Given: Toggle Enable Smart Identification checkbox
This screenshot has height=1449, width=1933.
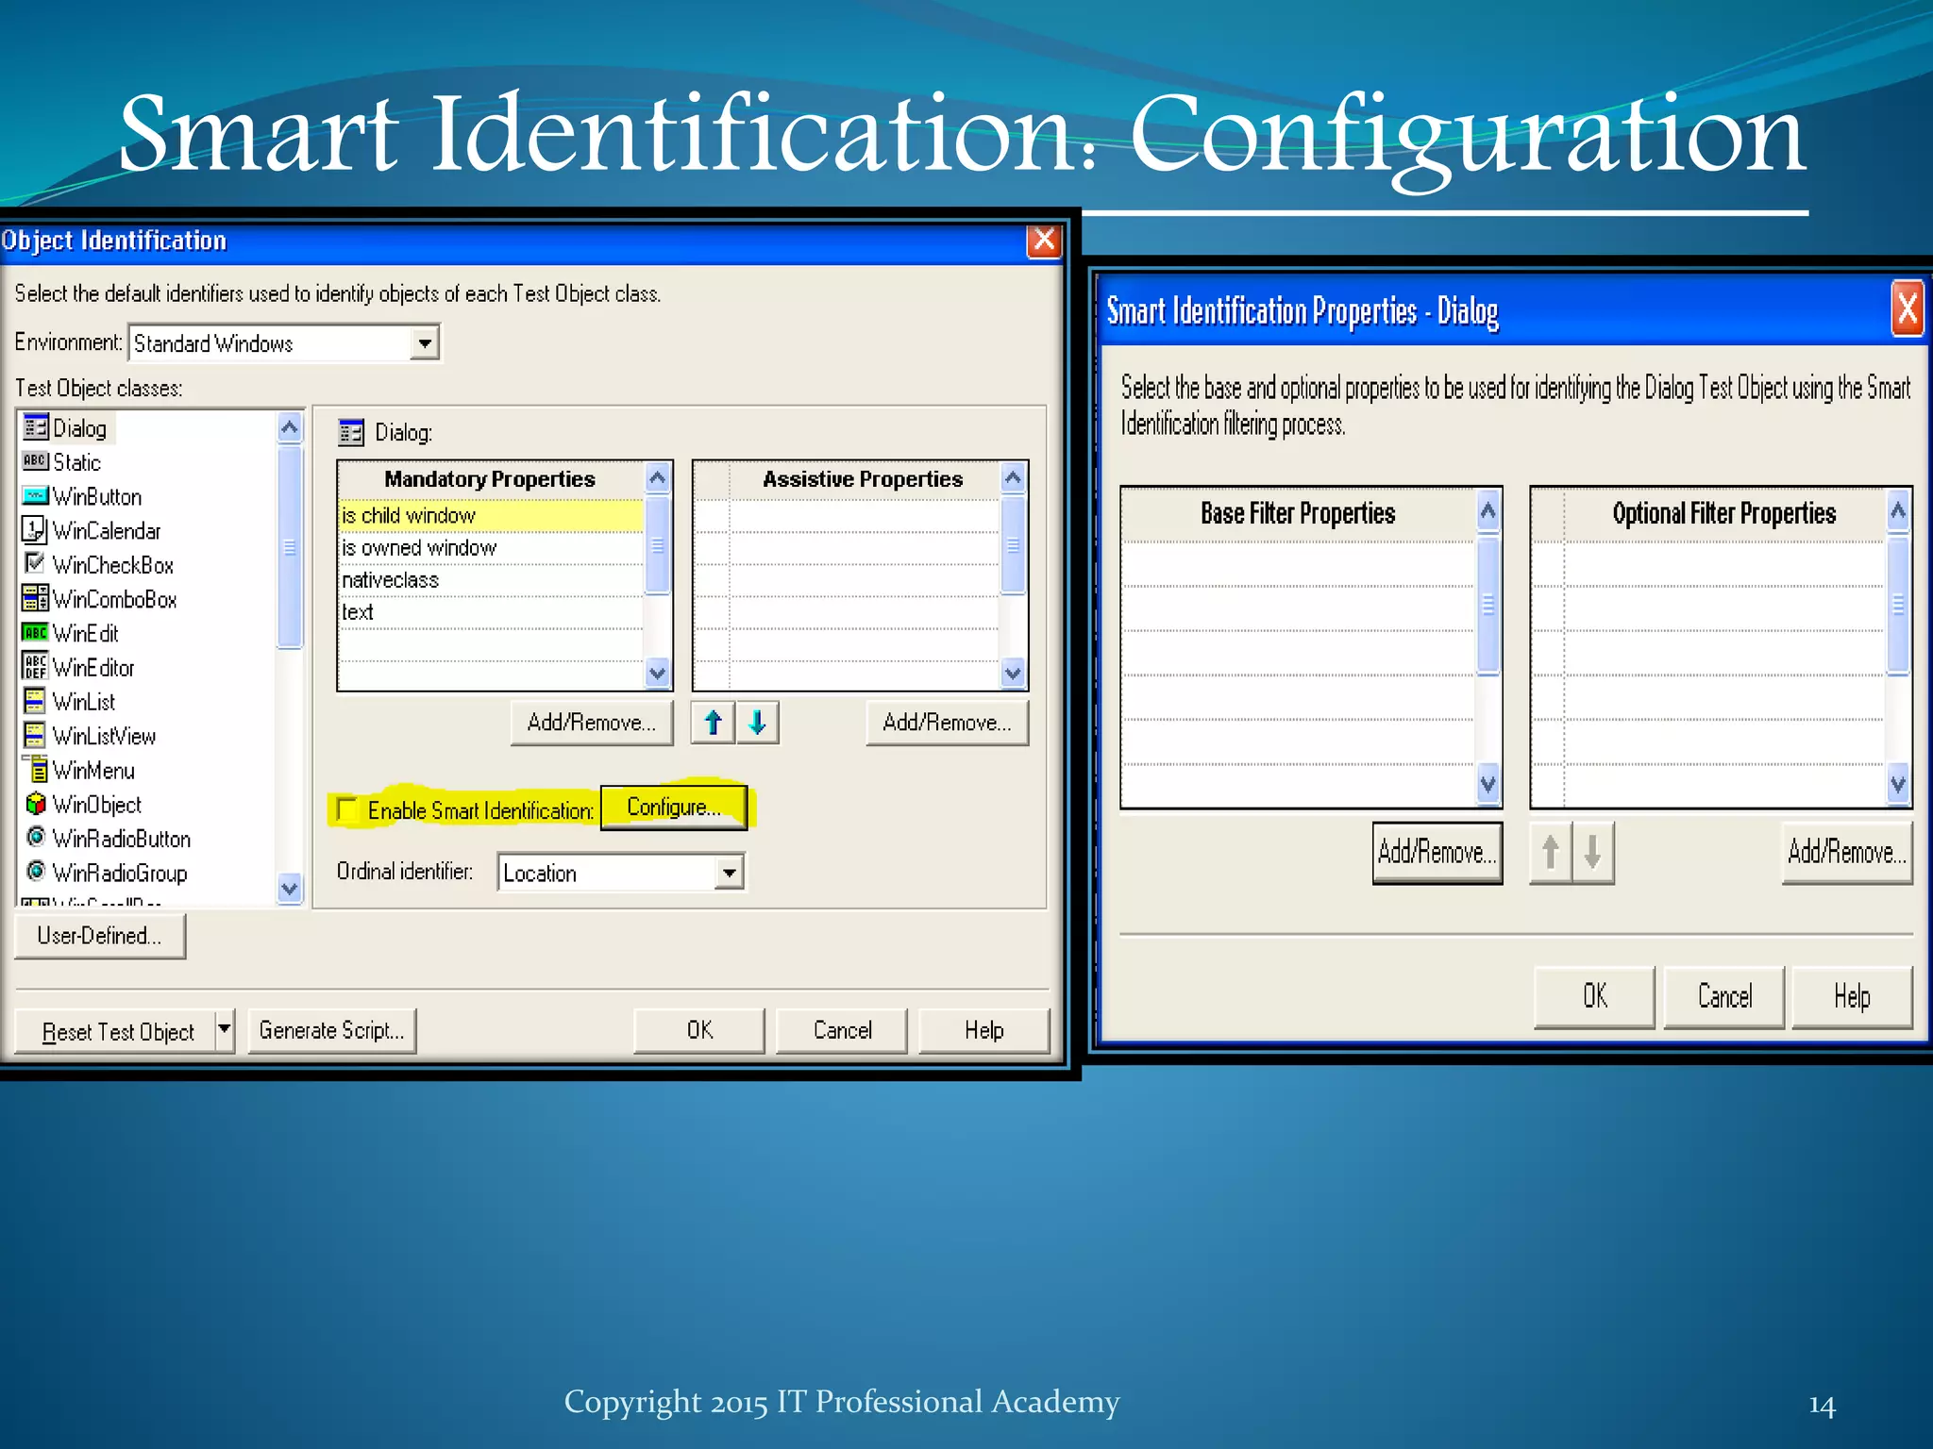Looking at the screenshot, I should [x=347, y=809].
